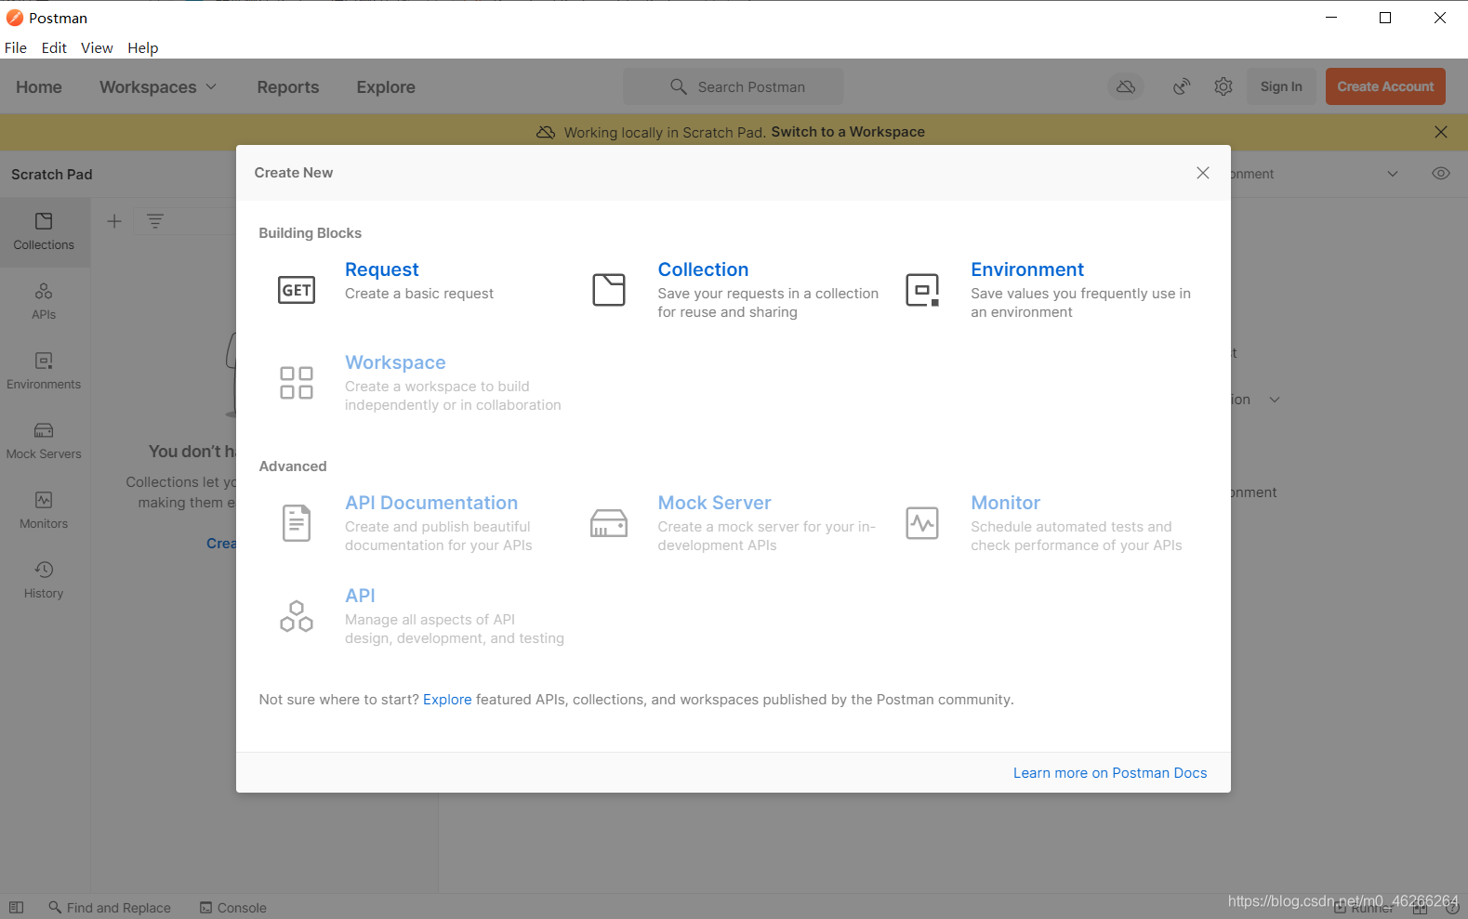Click the Mock Server title link

point(714,503)
